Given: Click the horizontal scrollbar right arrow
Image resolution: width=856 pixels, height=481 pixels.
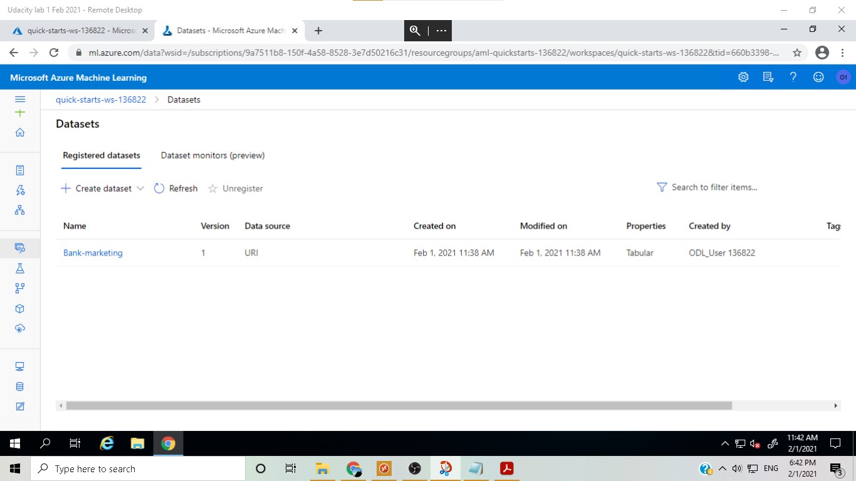Looking at the screenshot, I should pos(835,406).
